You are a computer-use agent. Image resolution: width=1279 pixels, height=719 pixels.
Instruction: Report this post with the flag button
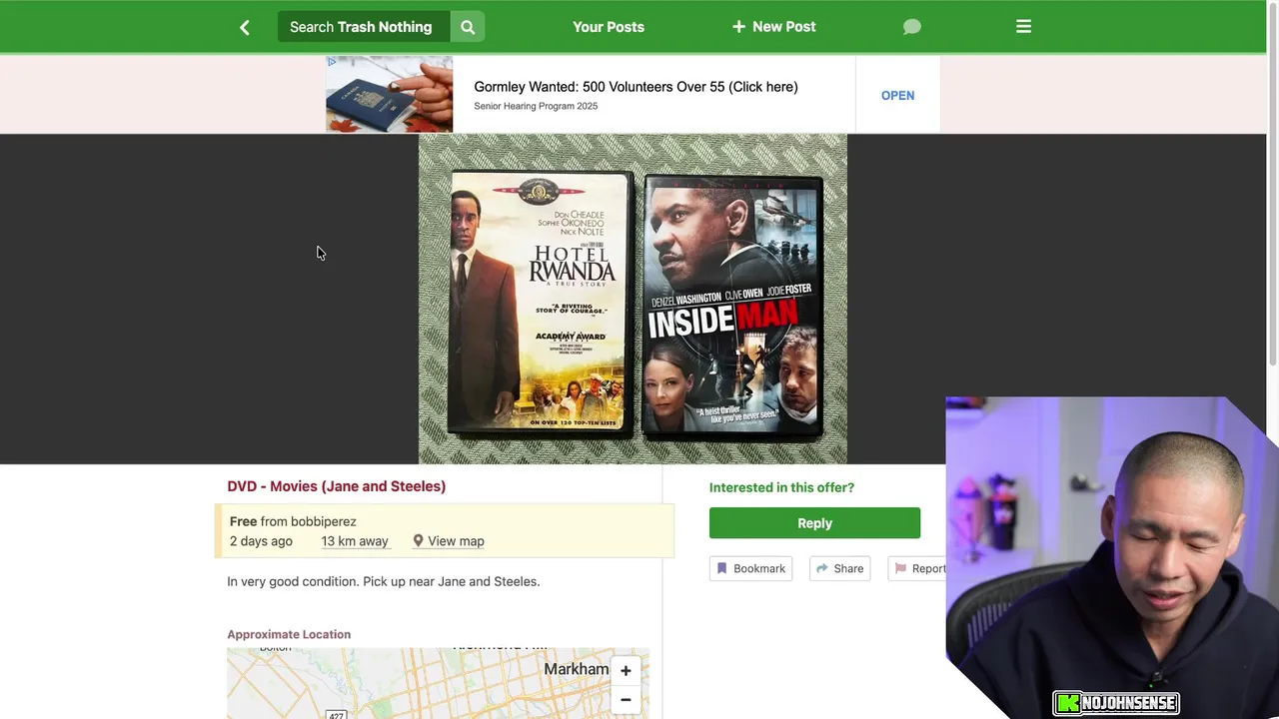917,568
